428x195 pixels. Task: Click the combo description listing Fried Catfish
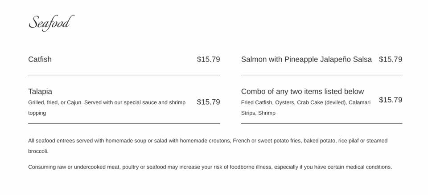click(305, 102)
